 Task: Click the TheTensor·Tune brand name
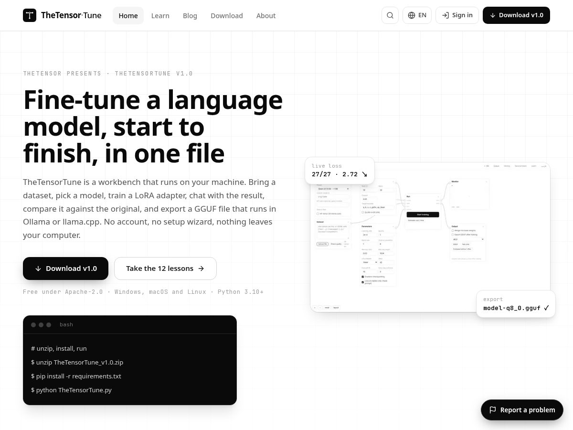[x=71, y=15]
